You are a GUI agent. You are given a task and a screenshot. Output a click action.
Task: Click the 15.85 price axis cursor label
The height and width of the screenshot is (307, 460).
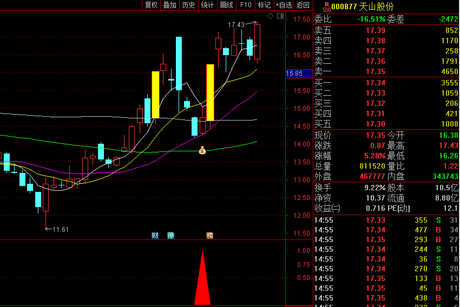299,74
